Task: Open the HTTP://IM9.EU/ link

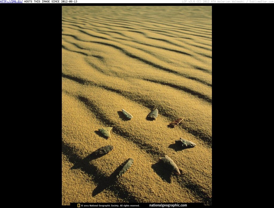Action: tap(11, 2)
